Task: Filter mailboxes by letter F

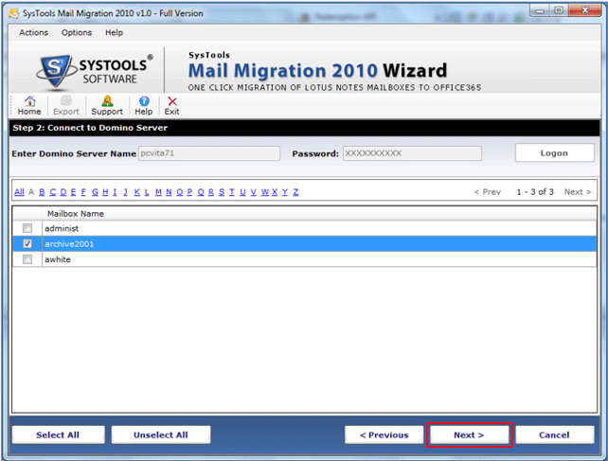Action: (83, 192)
